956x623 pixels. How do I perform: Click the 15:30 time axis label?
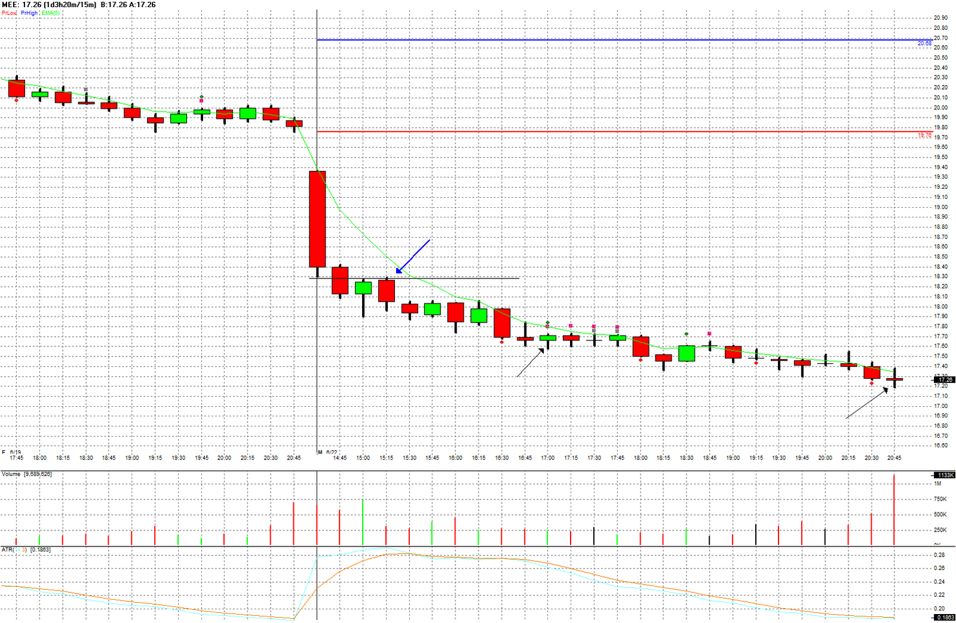[x=409, y=458]
